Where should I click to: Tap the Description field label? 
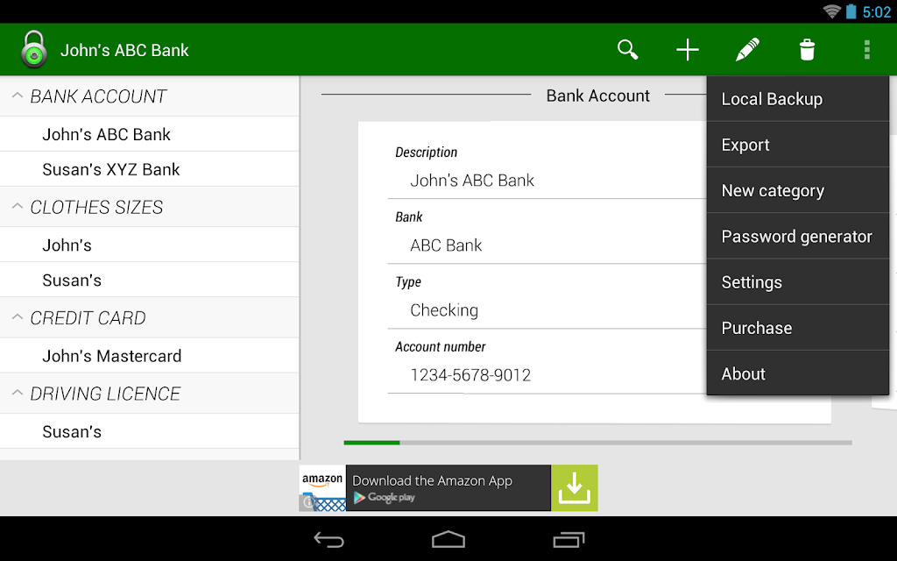click(x=427, y=153)
